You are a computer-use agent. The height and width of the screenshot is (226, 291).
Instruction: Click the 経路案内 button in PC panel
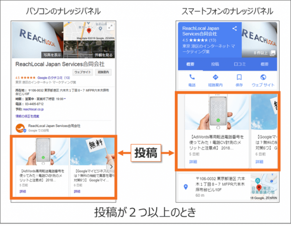[x=103, y=72]
